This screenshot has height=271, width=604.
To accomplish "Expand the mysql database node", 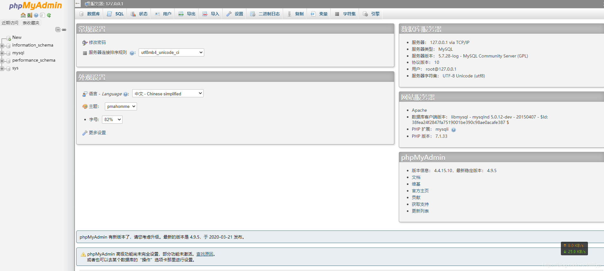I will pyautogui.click(x=2, y=53).
